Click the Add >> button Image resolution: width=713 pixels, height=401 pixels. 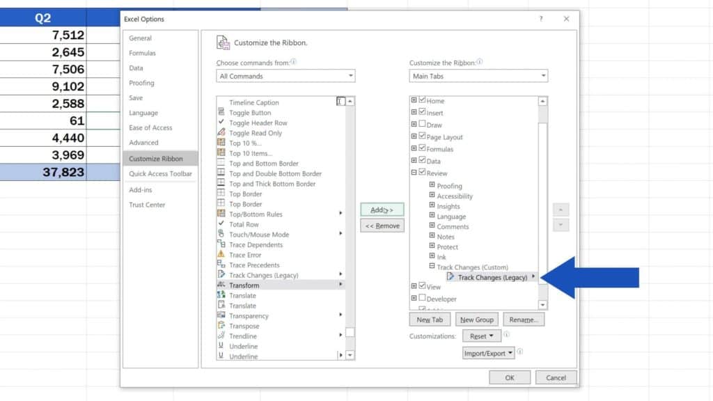click(x=382, y=210)
